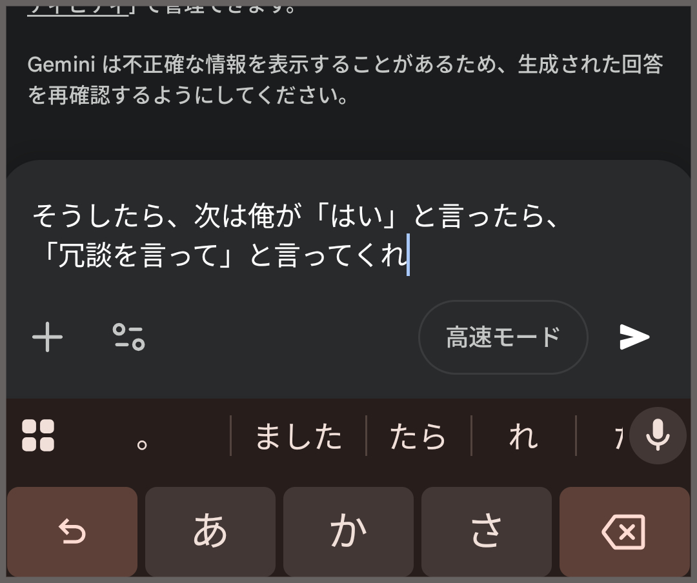Tap the か key

click(348, 531)
